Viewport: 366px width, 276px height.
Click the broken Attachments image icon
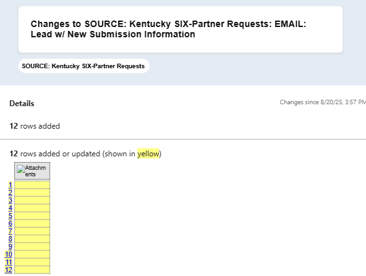click(x=21, y=169)
